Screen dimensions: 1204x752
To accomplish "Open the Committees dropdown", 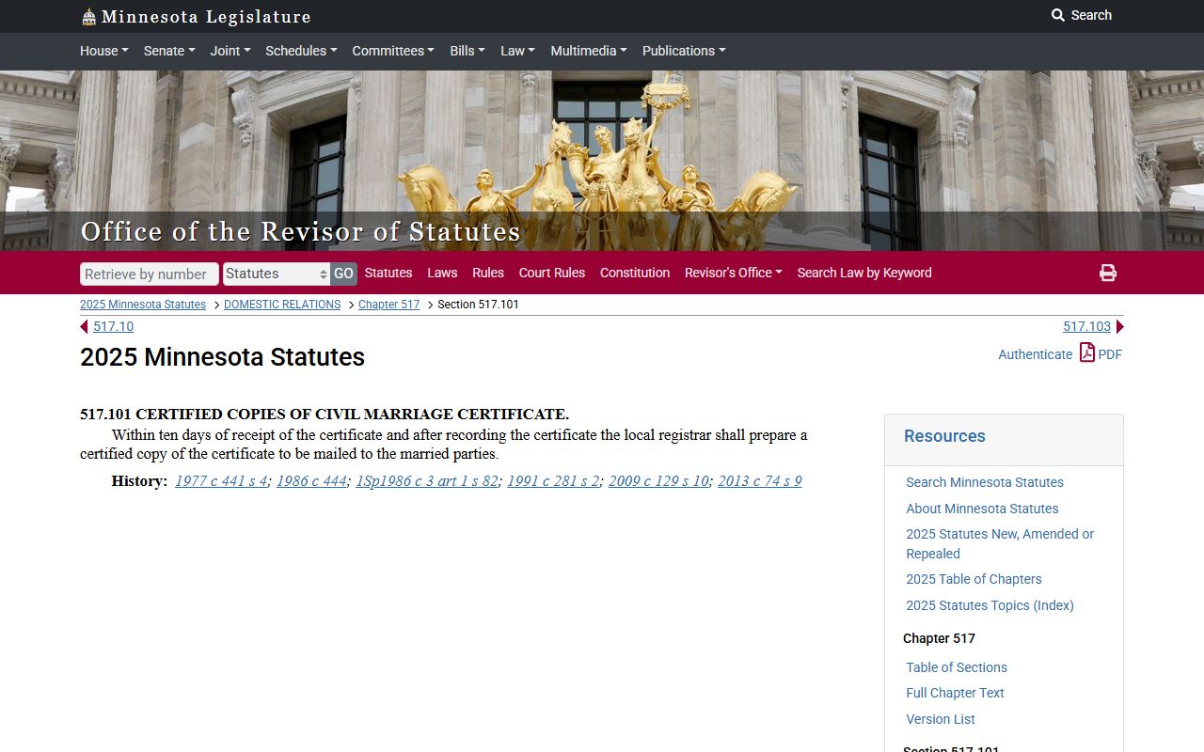I will click(x=393, y=51).
